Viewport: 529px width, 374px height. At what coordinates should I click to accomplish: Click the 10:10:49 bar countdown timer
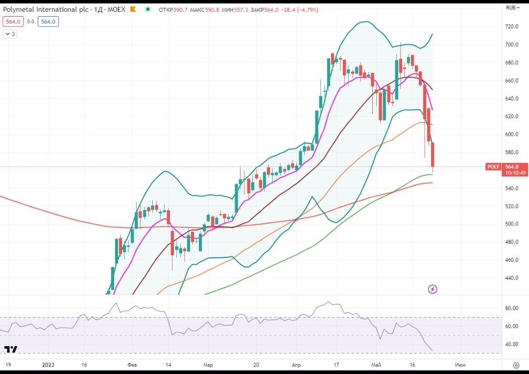tap(515, 173)
